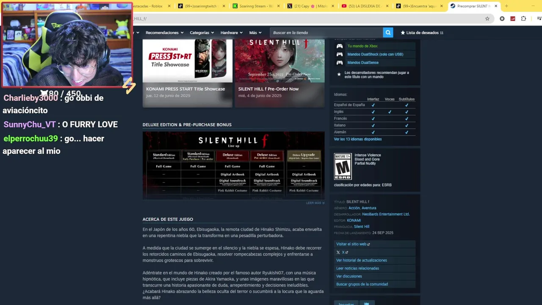Switch to the Roblox tab
Viewport: 542px width, 305px height.
[149, 6]
